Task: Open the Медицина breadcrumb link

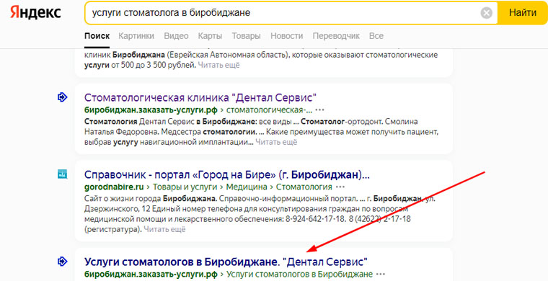Action: (247, 187)
